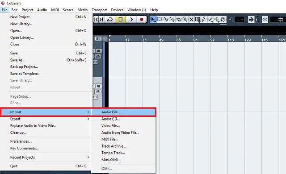286x174 pixels.
Task: Expand the Recent Projects submenu
Action: tap(46, 157)
